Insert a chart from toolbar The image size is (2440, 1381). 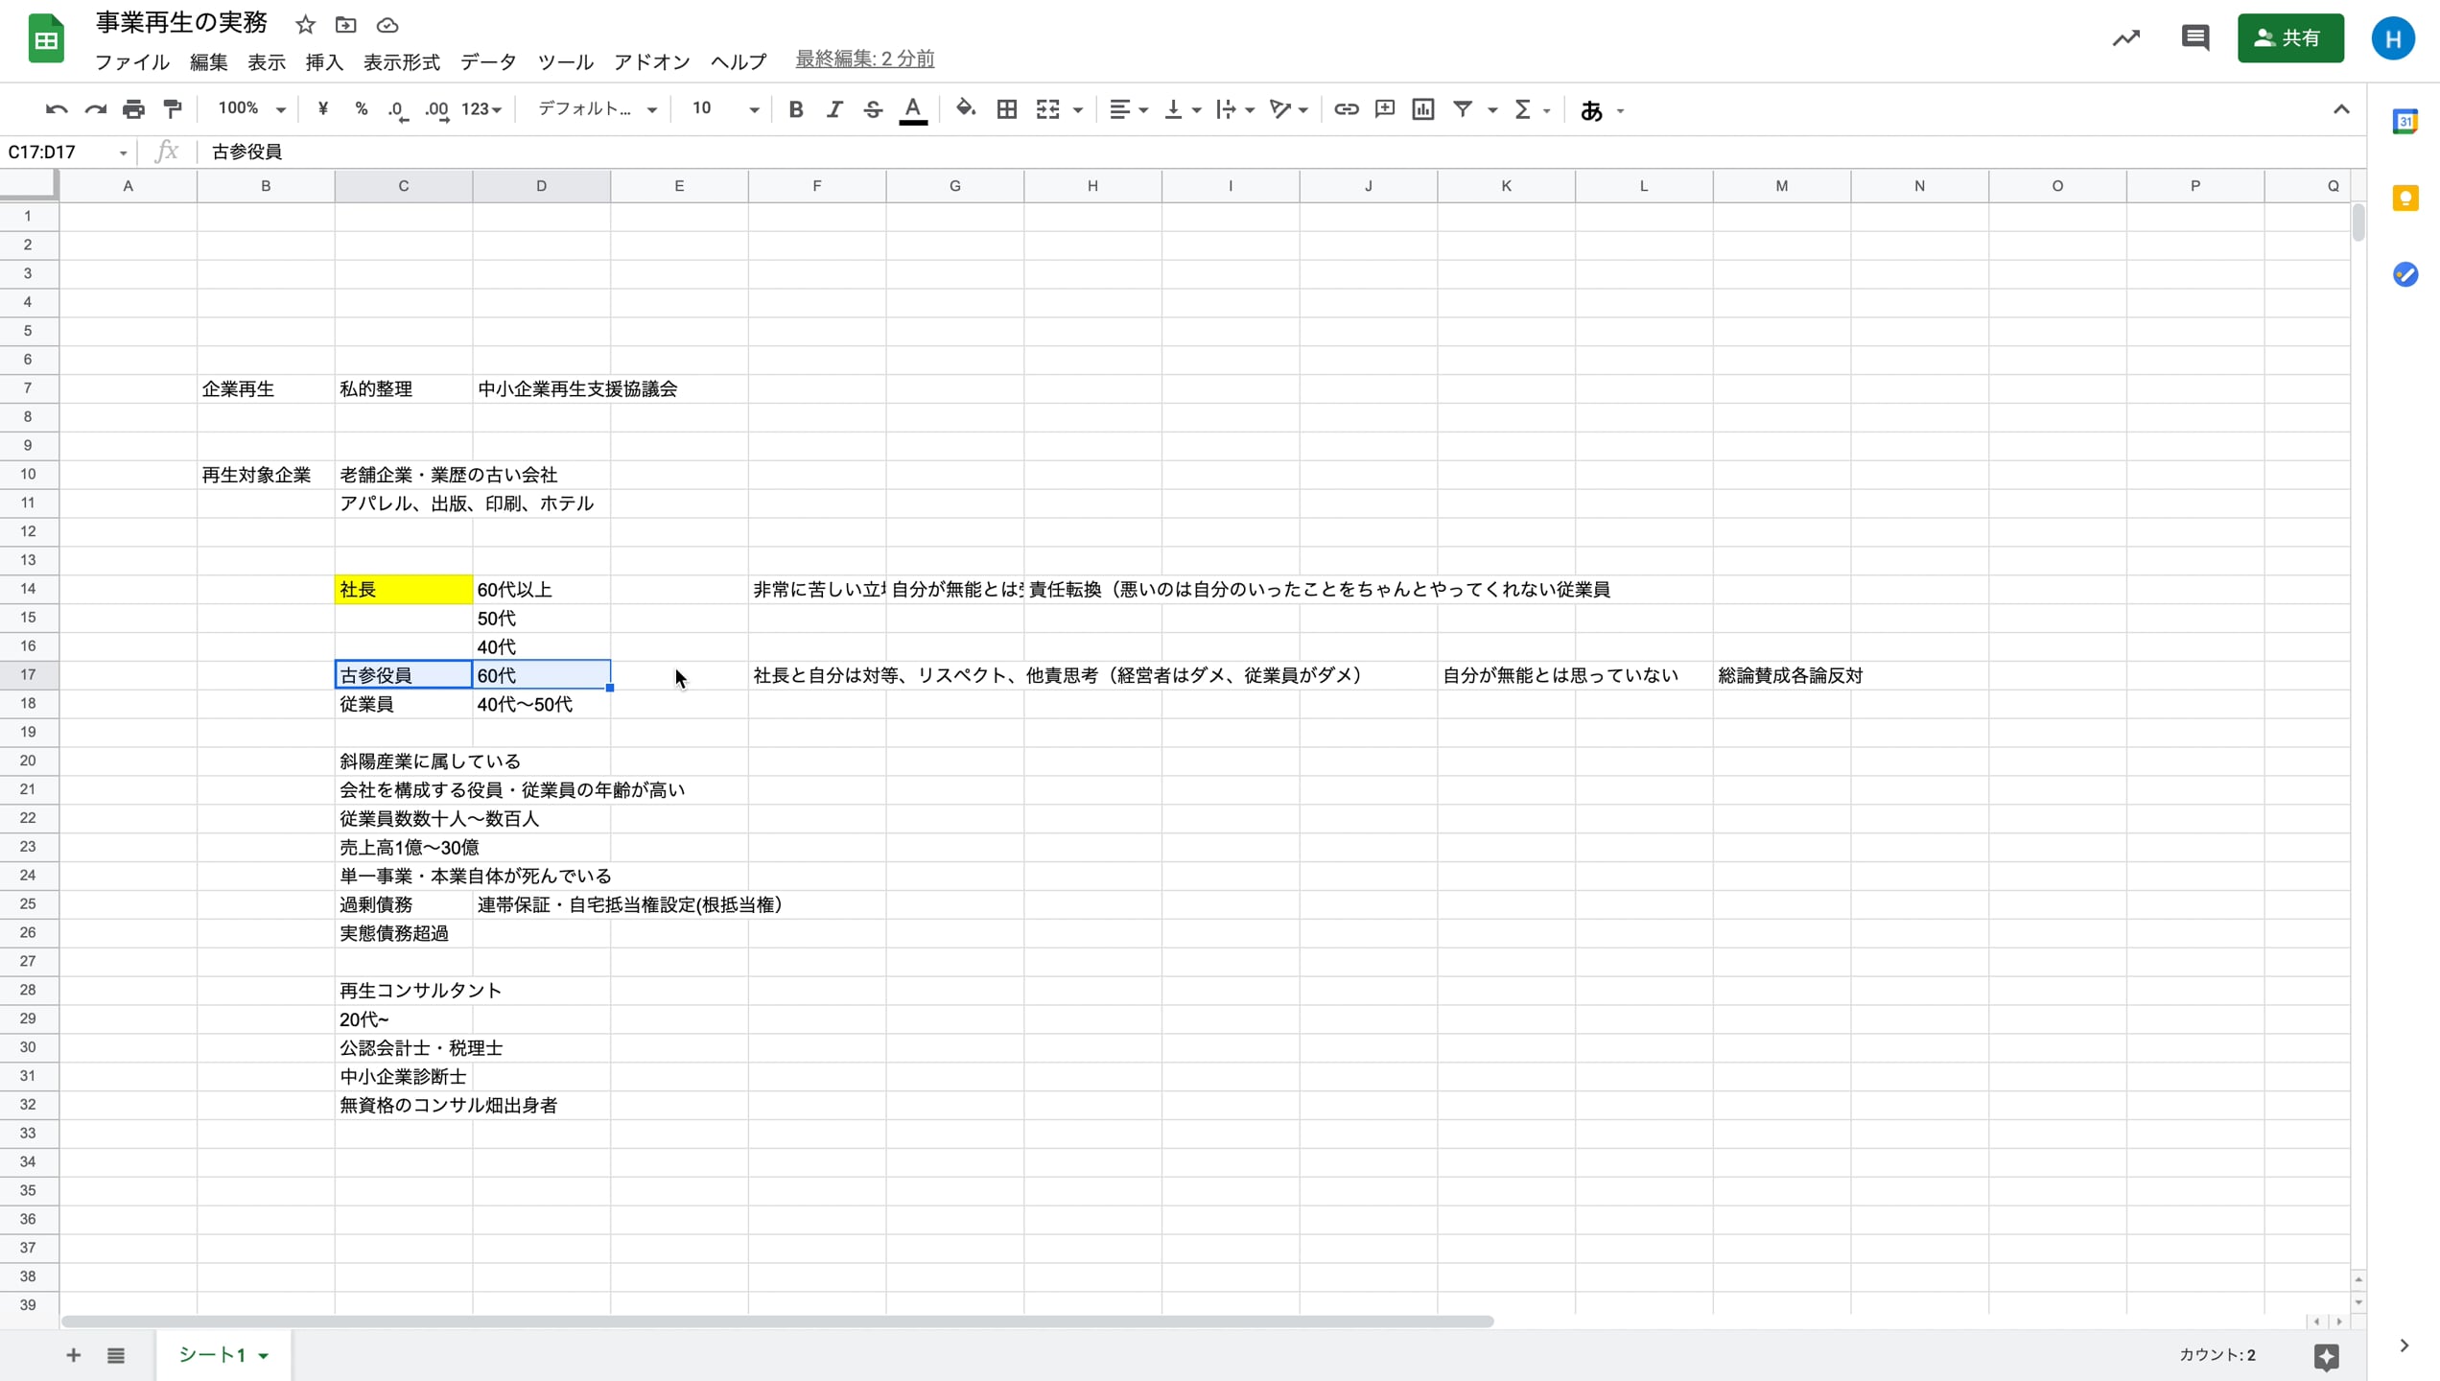coord(1422,108)
